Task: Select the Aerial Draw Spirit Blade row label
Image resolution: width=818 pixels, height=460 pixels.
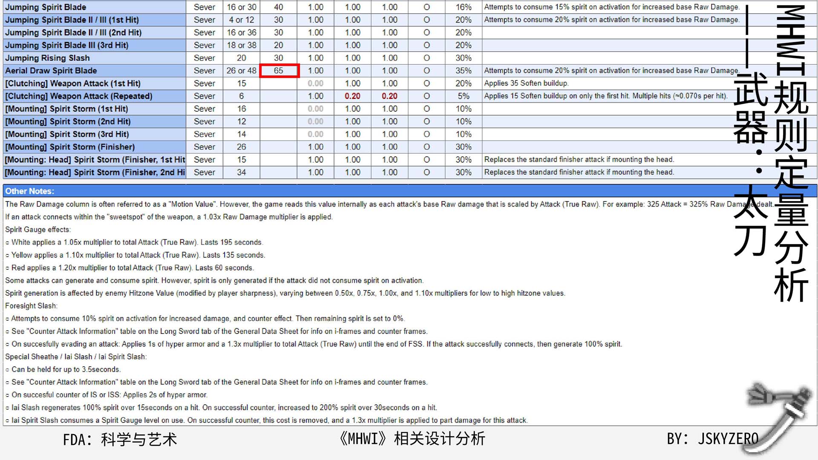Action: click(x=51, y=71)
